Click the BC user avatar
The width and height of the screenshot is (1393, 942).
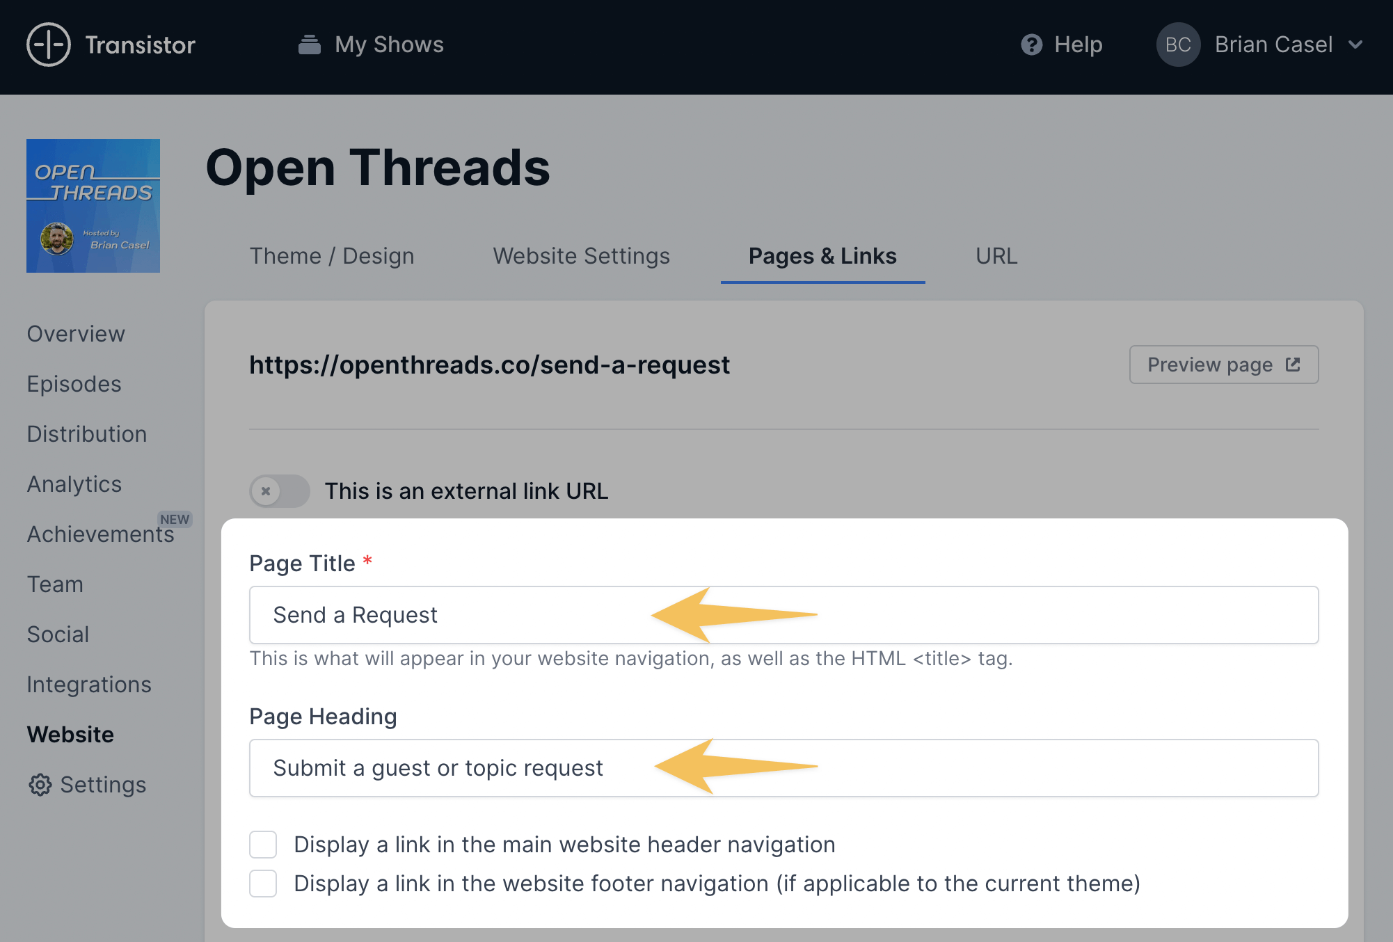pos(1177,45)
